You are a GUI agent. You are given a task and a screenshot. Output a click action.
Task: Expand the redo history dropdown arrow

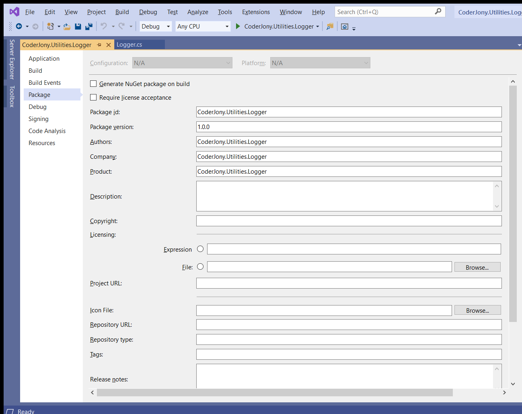click(131, 27)
